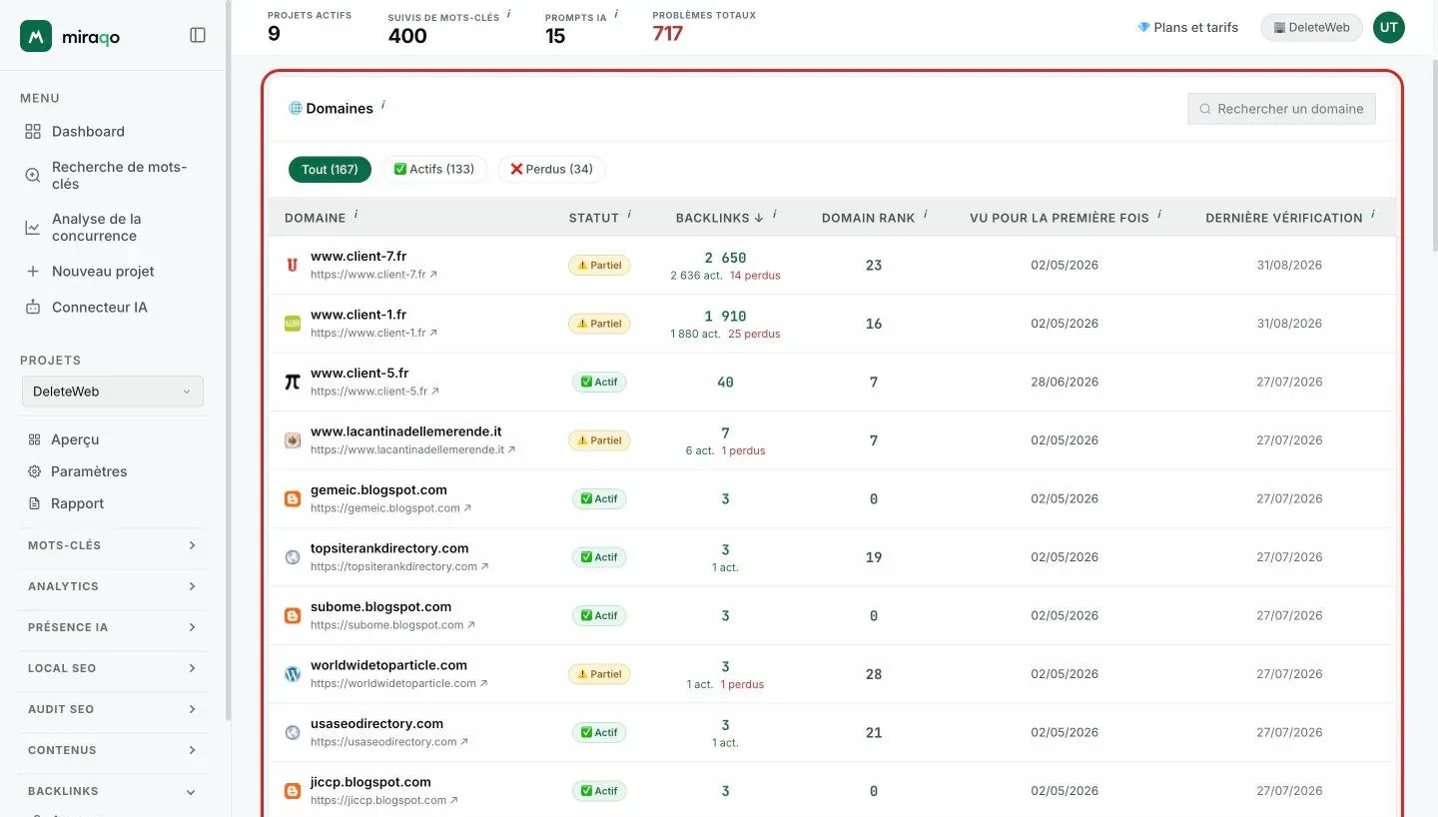Open the https://www.client-1.fr external link
This screenshot has height=817, width=1438.
click(373, 333)
